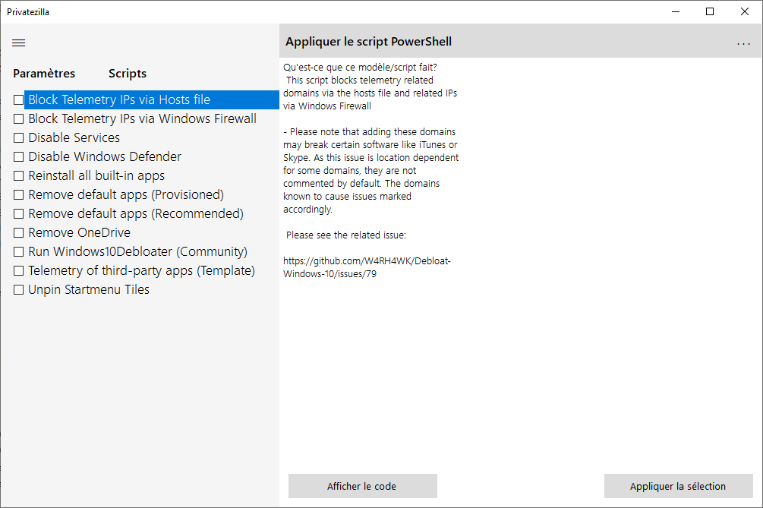Switch to the Paramètres tab

pyautogui.click(x=44, y=74)
